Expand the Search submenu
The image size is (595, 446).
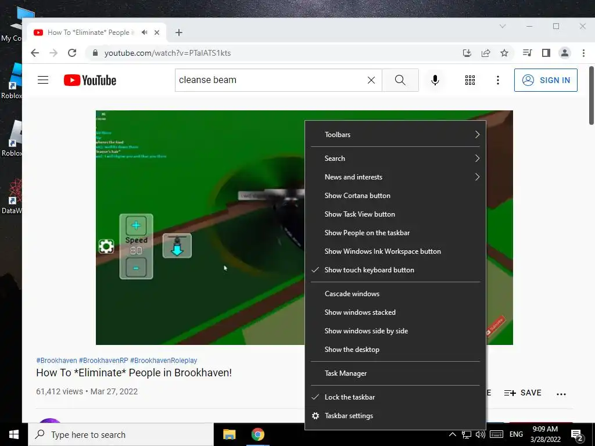(395, 159)
